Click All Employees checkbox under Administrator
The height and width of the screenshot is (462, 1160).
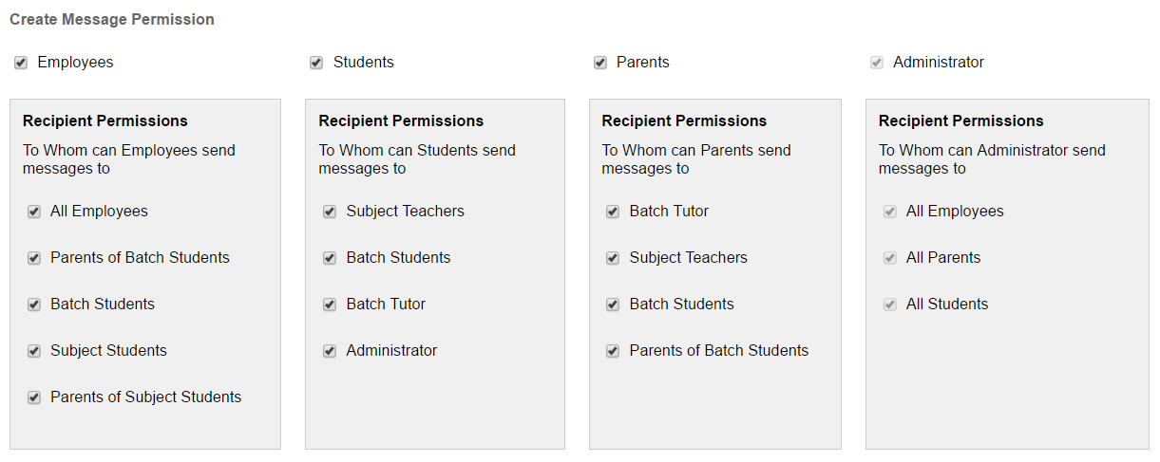pos(890,212)
